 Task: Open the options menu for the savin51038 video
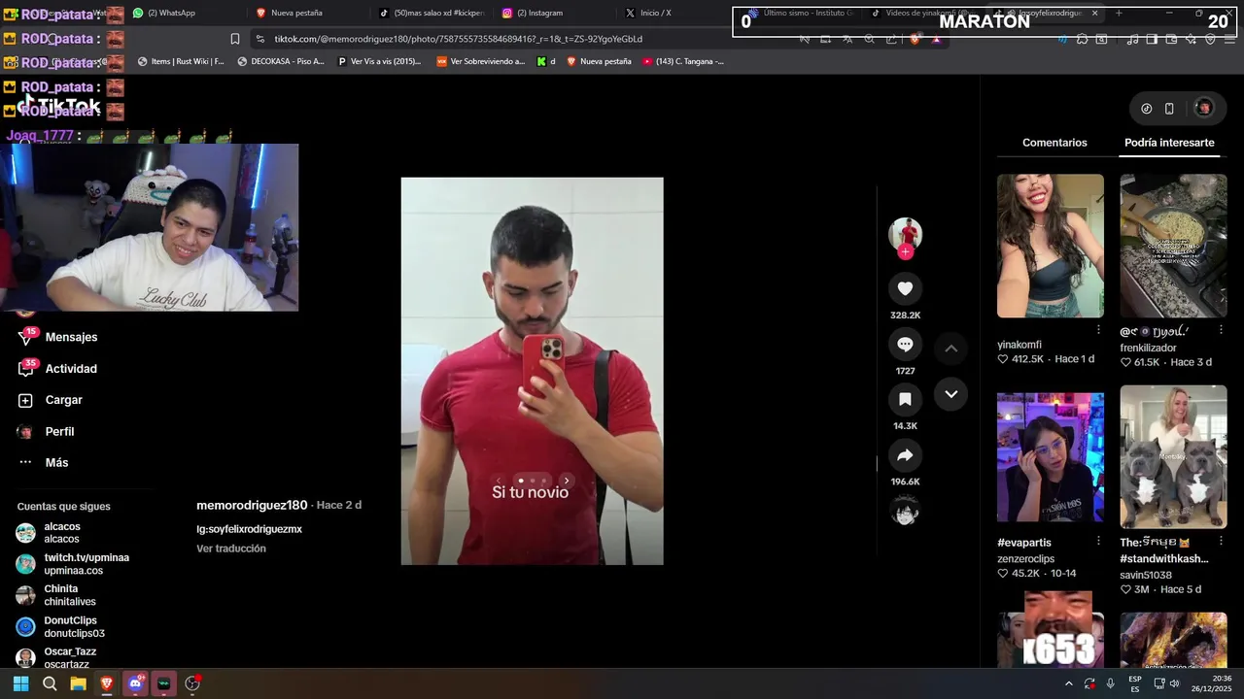click(1221, 541)
